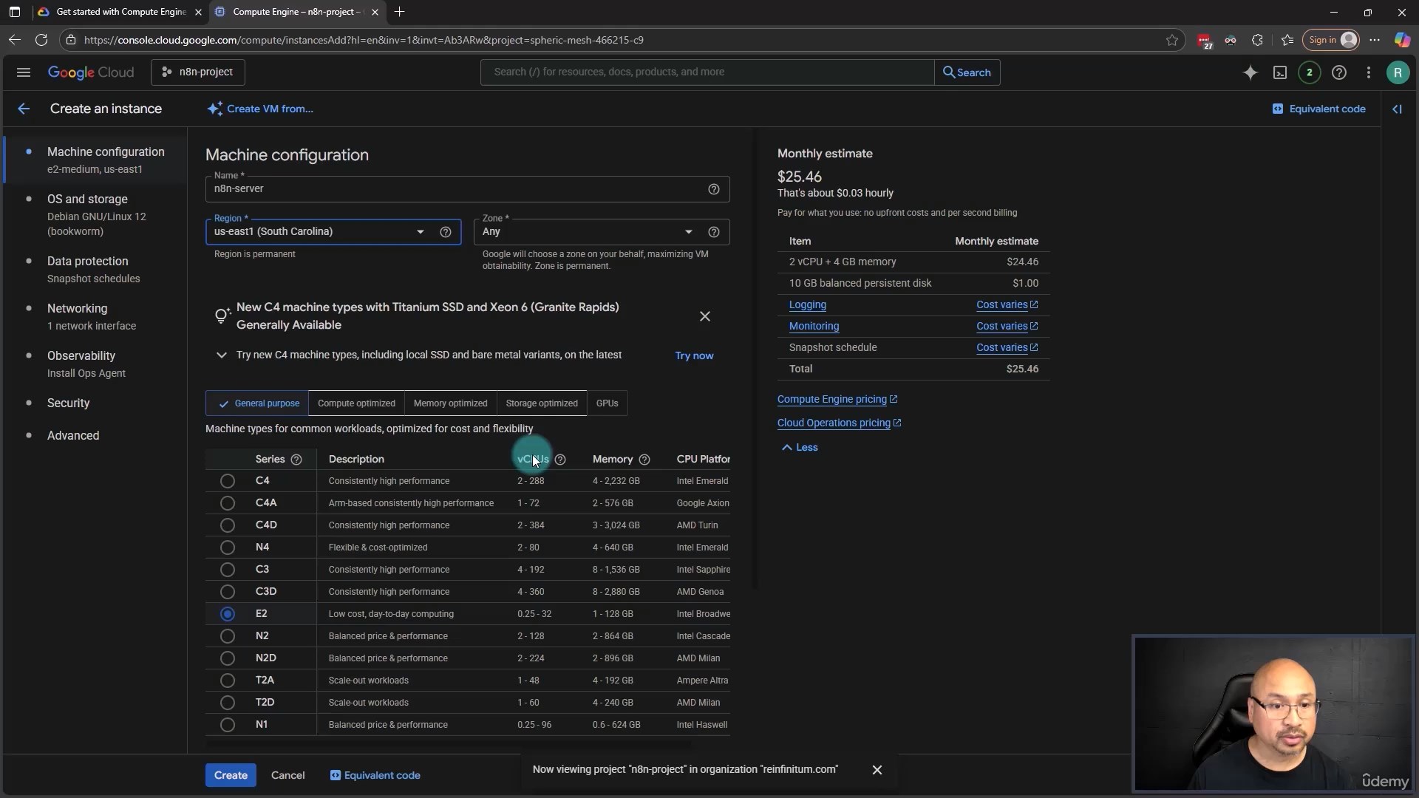This screenshot has width=1419, height=798.
Task: Click the help icon in Name field
Action: pos(713,189)
